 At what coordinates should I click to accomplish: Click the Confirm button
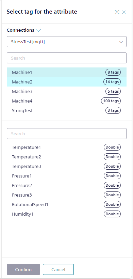tap(23, 269)
